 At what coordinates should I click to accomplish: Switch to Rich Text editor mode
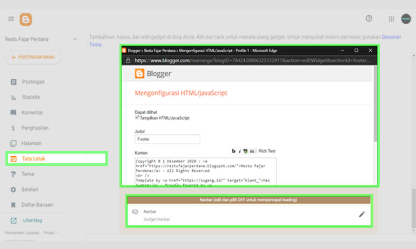click(267, 151)
